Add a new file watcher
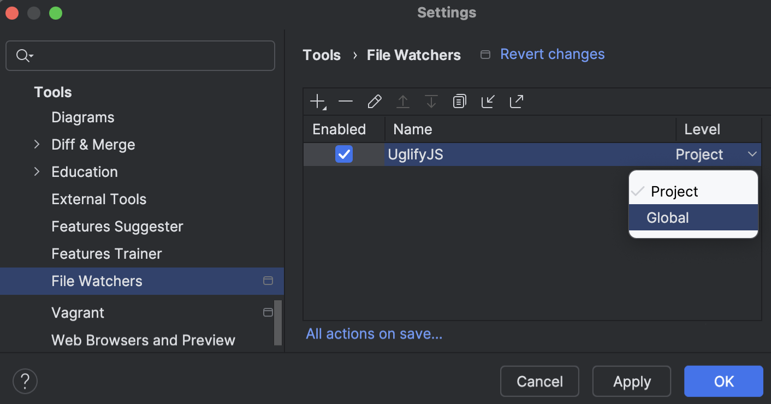This screenshot has width=771, height=404. pyautogui.click(x=317, y=101)
